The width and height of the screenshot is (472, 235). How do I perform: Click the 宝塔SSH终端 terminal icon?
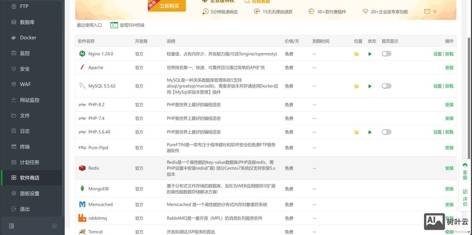tap(114, 25)
